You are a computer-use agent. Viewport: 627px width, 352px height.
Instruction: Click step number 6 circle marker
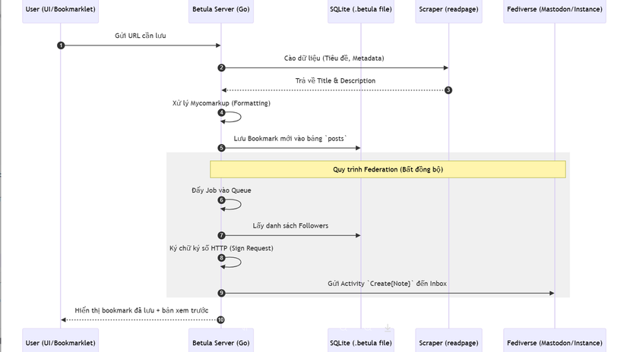221,200
